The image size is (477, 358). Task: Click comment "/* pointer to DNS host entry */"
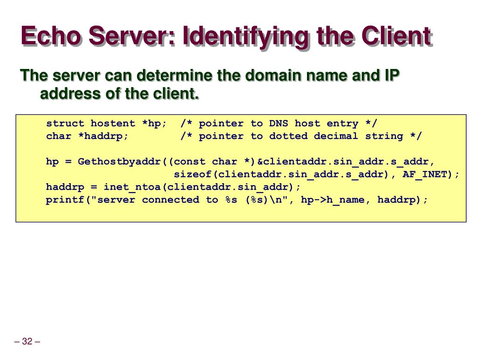279,123
